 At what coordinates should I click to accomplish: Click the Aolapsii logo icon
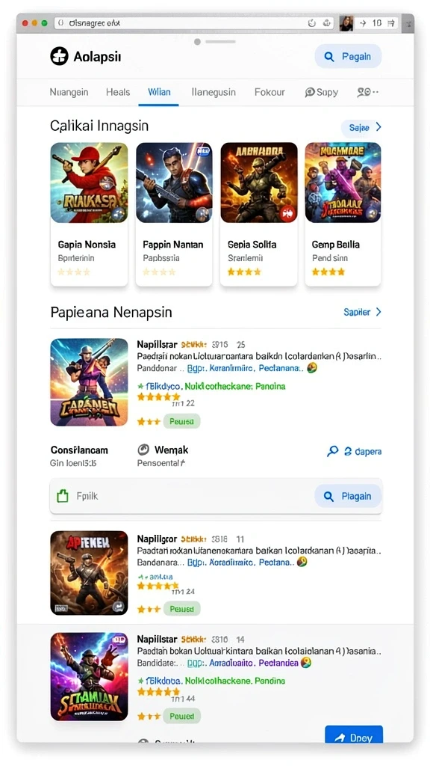(59, 56)
